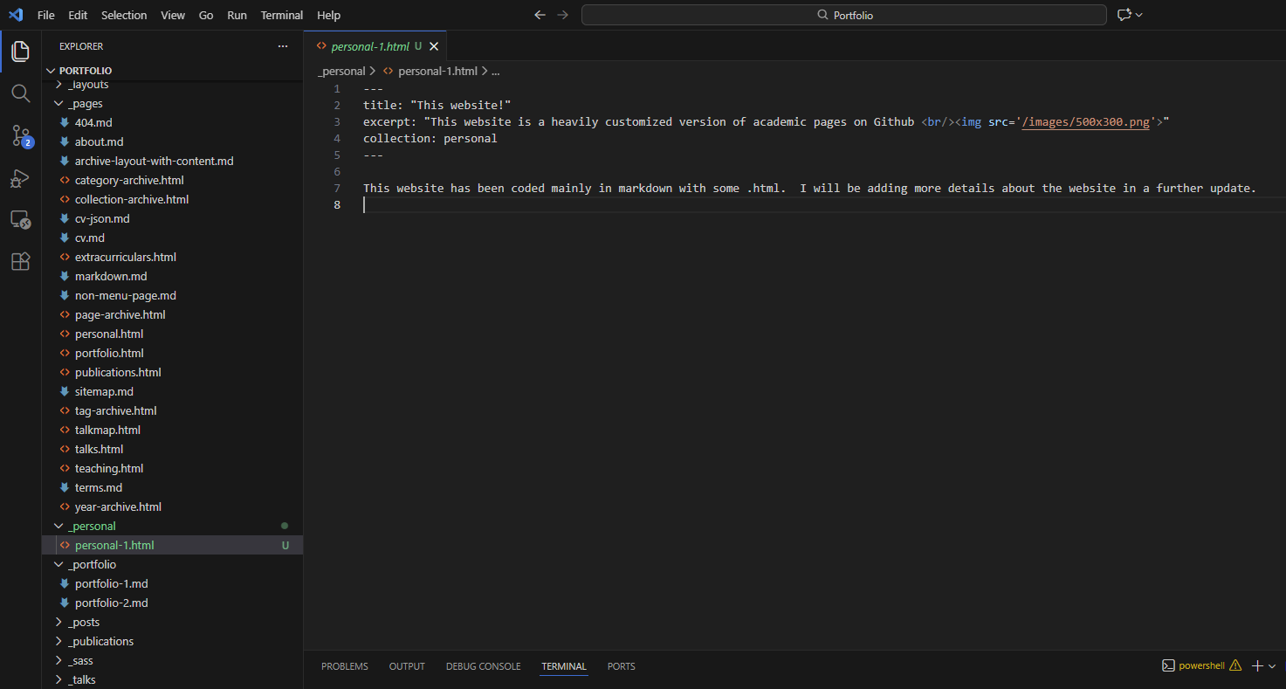Follow the /images/500x300.png link in code
The image size is (1286, 689).
[x=1086, y=122]
